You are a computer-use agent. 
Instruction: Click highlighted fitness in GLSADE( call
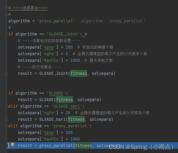click(x=64, y=100)
